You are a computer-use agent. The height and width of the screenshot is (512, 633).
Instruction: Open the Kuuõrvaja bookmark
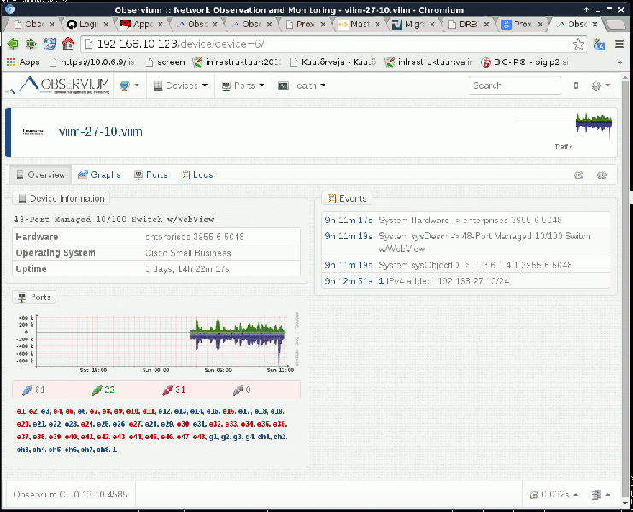pyautogui.click(x=333, y=62)
